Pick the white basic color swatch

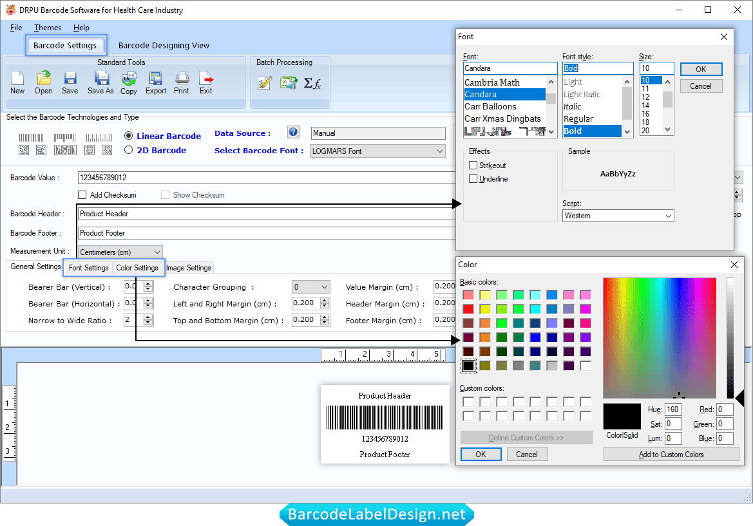586,366
